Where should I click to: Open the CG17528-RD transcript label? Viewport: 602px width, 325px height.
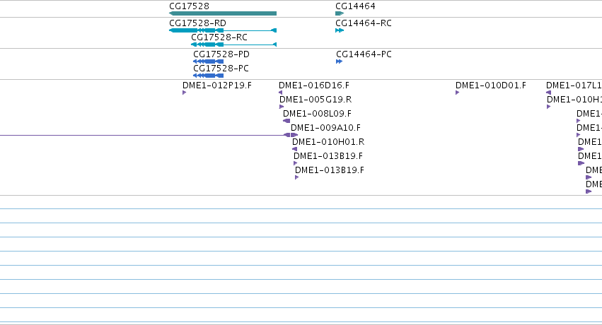click(x=198, y=23)
